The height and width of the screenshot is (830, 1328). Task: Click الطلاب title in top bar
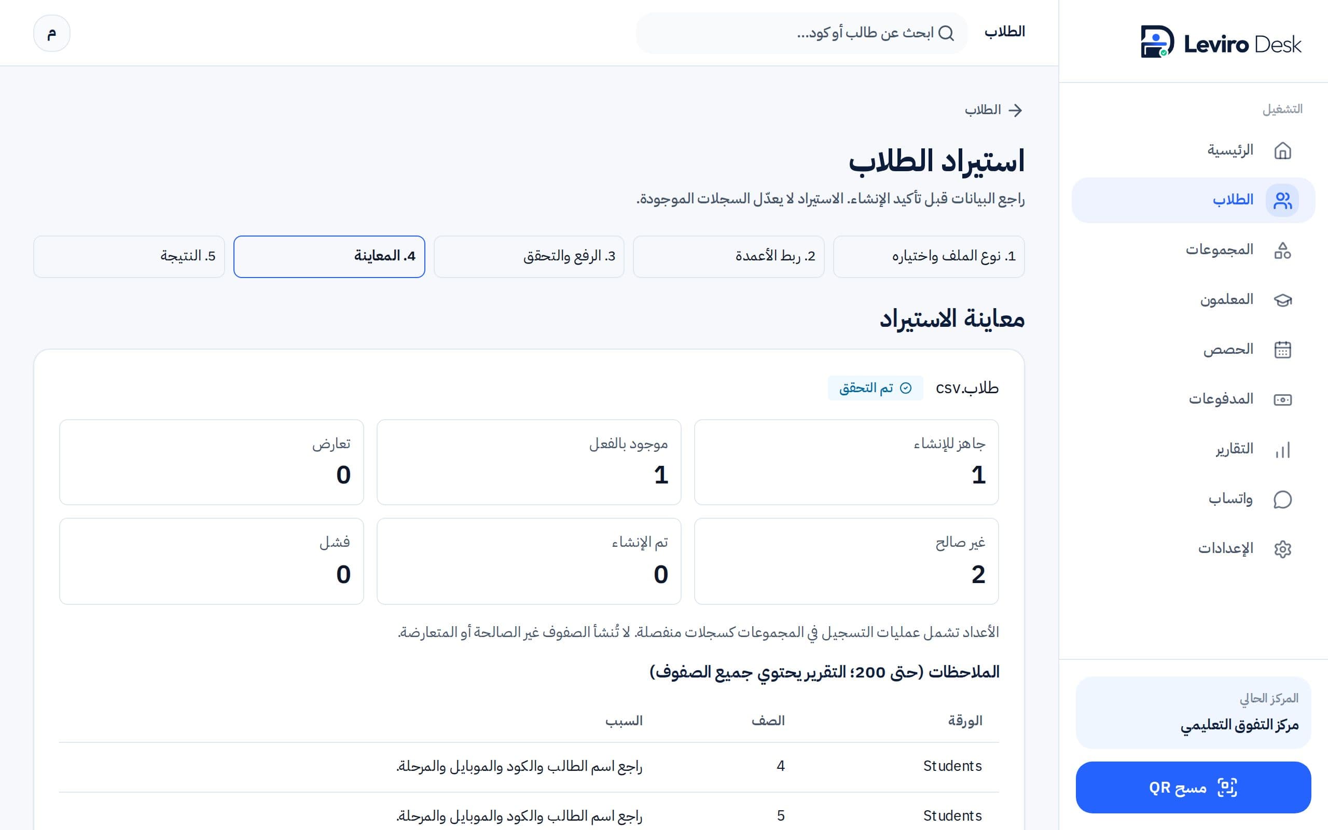tap(1004, 32)
